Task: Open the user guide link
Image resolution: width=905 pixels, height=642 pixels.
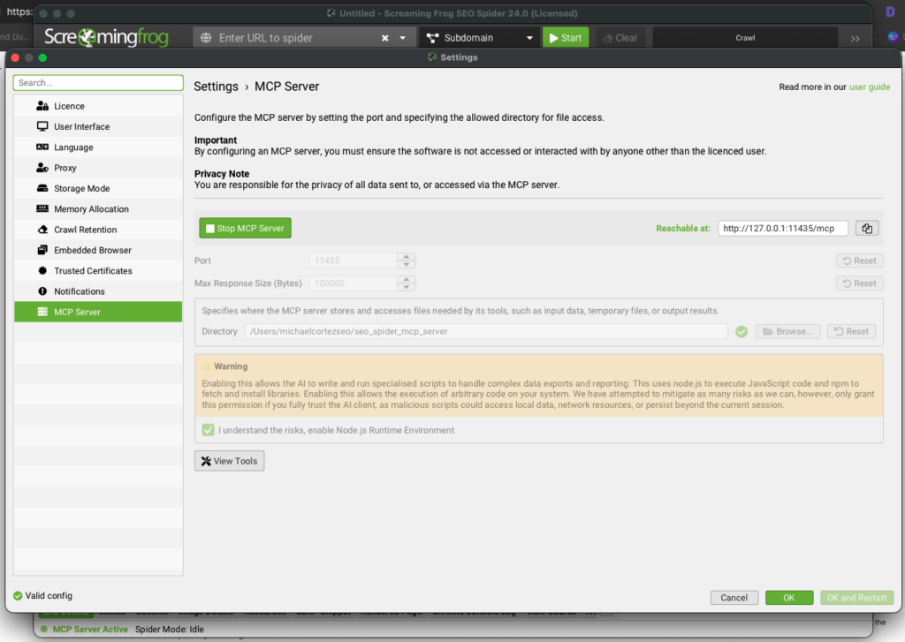Action: click(870, 87)
